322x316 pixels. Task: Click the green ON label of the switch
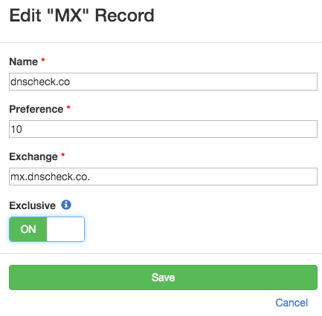28,229
